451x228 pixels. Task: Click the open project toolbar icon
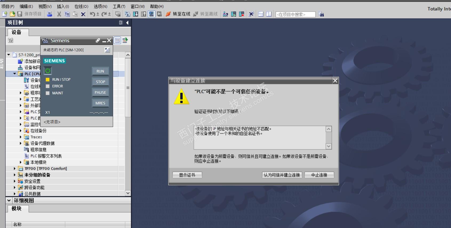click(x=12, y=14)
